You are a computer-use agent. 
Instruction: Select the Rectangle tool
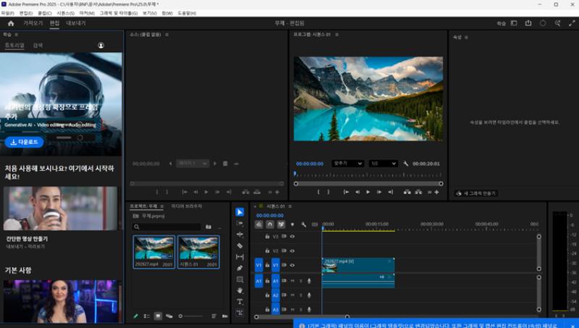240,279
